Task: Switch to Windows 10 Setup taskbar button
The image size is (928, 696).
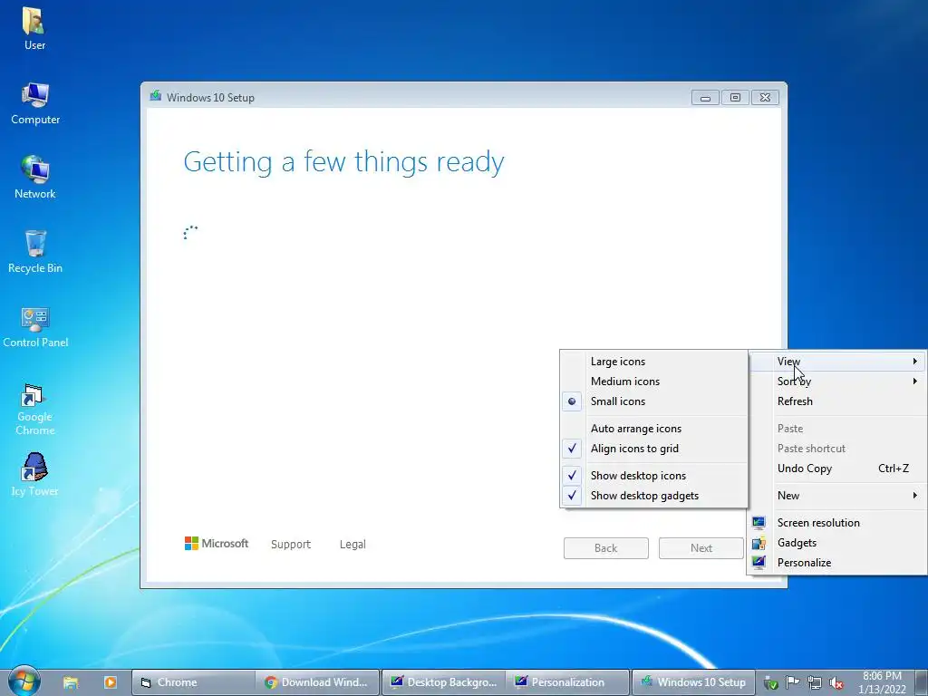Action: 693,682
